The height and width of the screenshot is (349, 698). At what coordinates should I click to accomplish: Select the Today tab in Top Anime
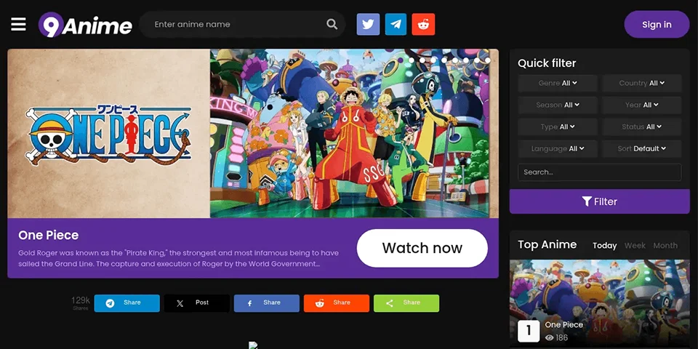coord(604,245)
